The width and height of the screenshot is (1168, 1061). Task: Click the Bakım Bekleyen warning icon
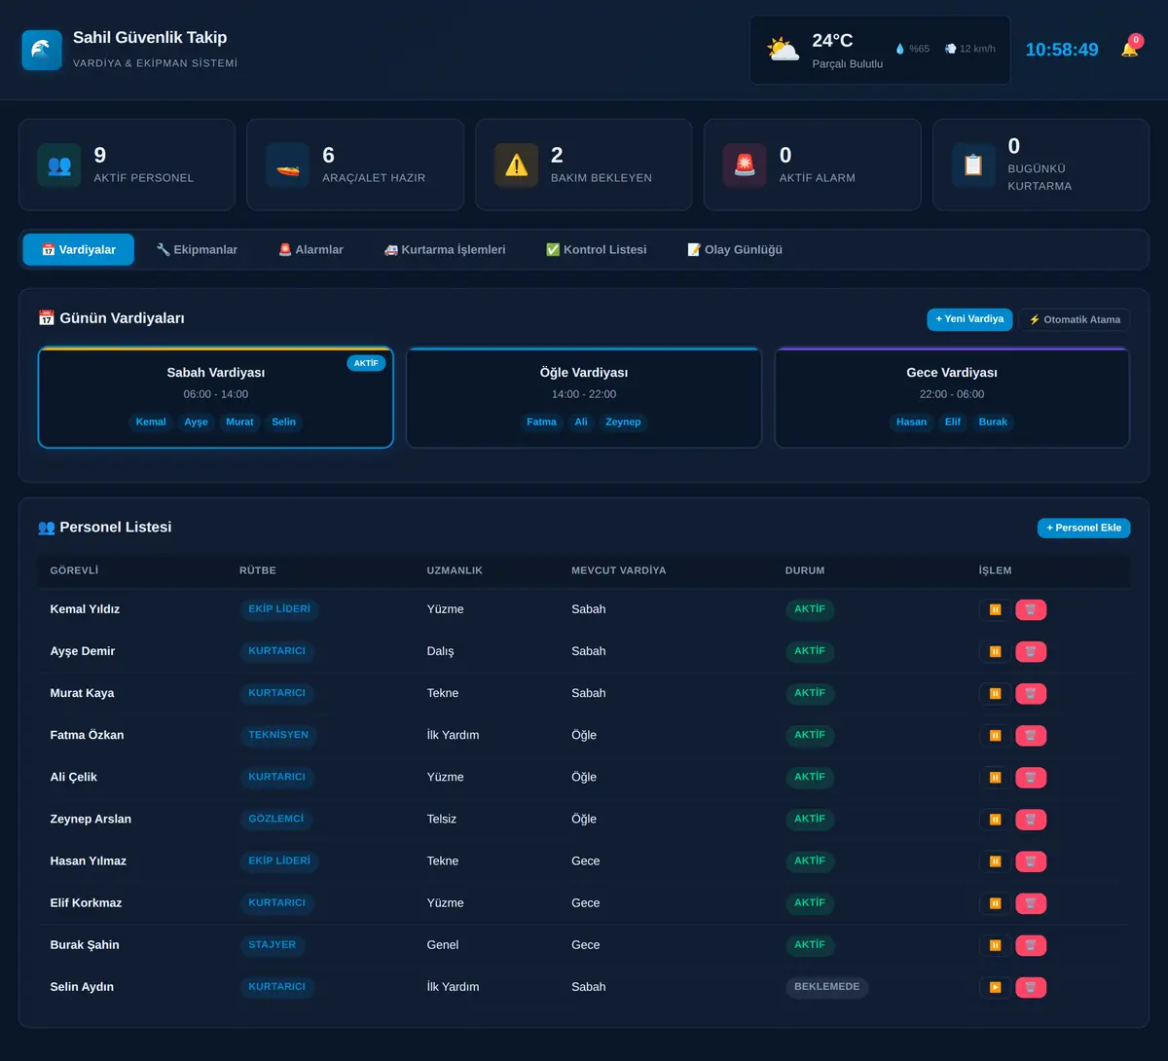pyautogui.click(x=517, y=165)
